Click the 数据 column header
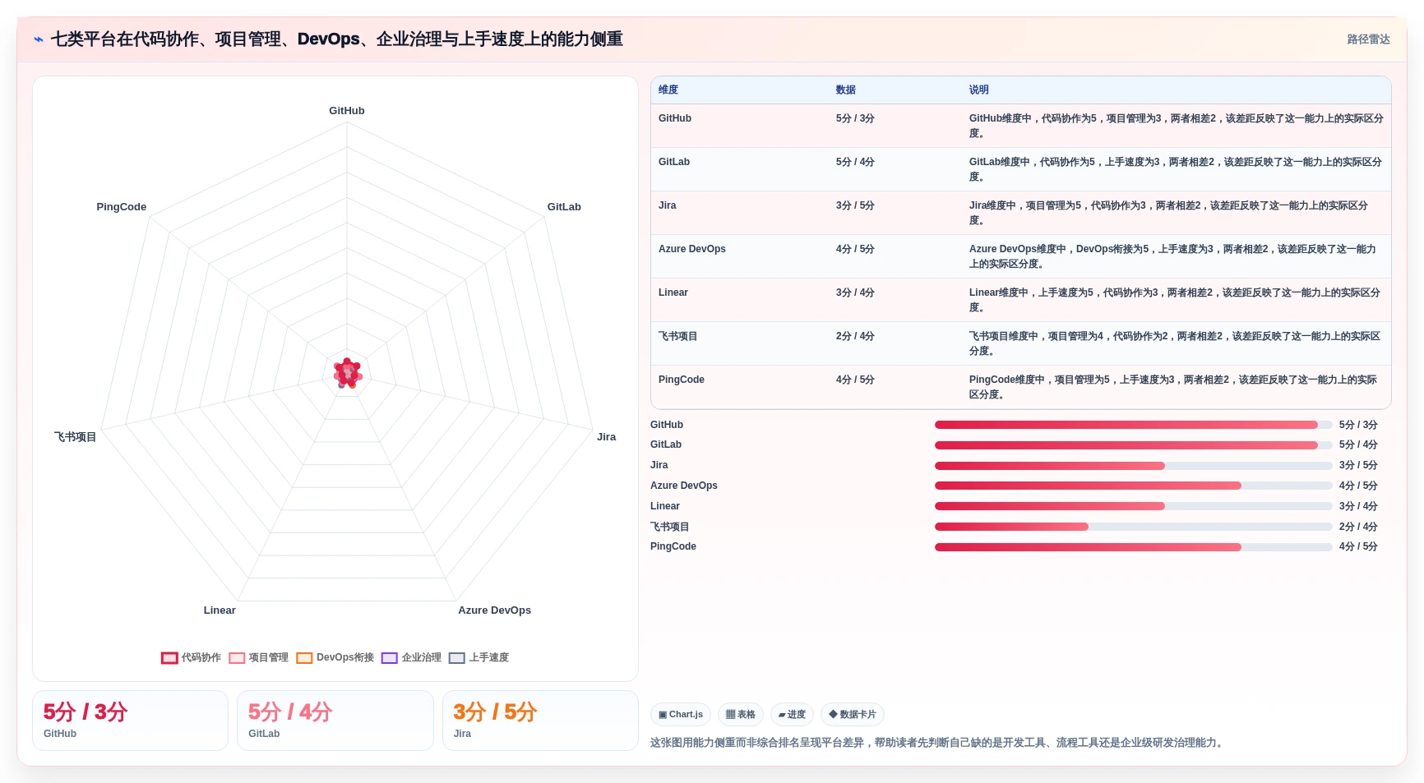Screen dimensions: 1424x783 [846, 90]
